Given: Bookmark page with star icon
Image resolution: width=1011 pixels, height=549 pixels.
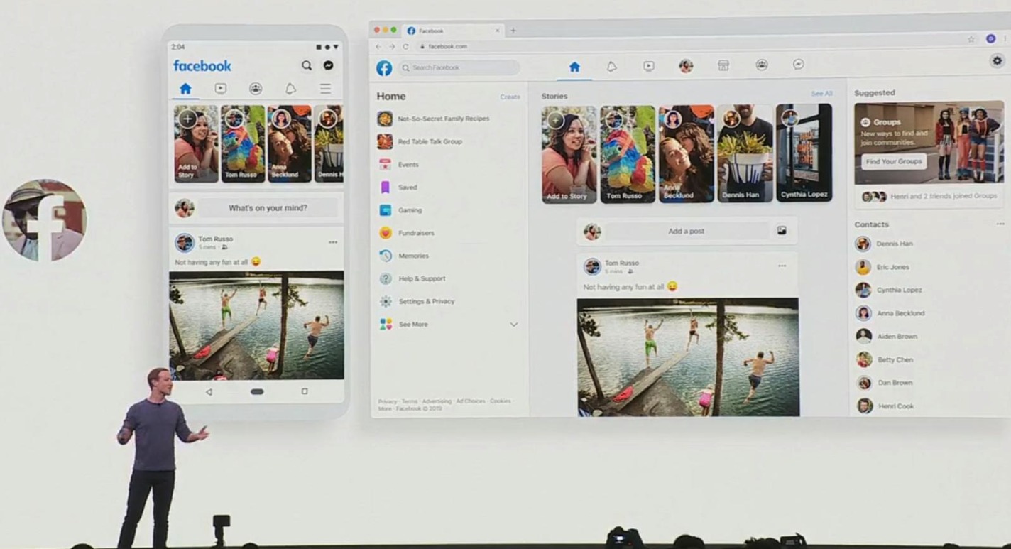Looking at the screenshot, I should coord(971,39).
